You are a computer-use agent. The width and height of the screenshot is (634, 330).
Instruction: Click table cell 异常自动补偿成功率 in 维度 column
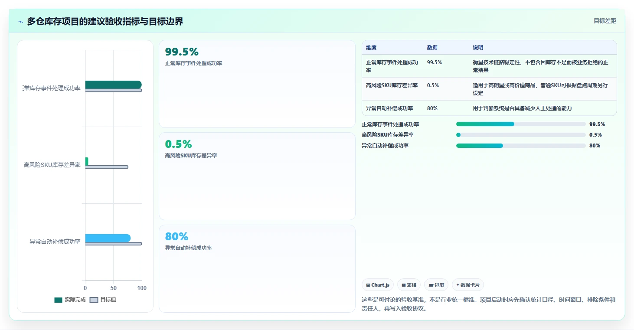coord(389,108)
